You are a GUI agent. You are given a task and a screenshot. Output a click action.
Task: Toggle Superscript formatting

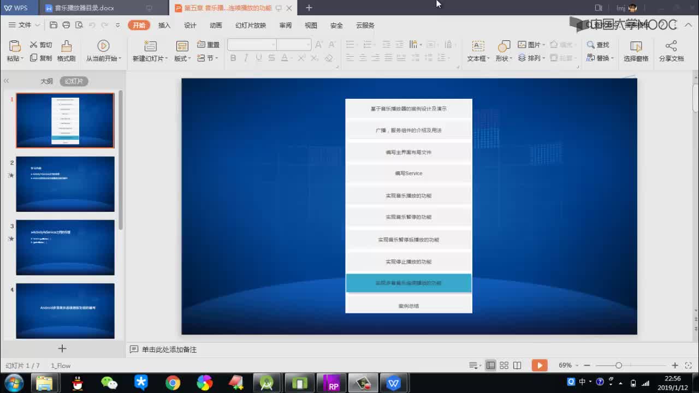(301, 58)
